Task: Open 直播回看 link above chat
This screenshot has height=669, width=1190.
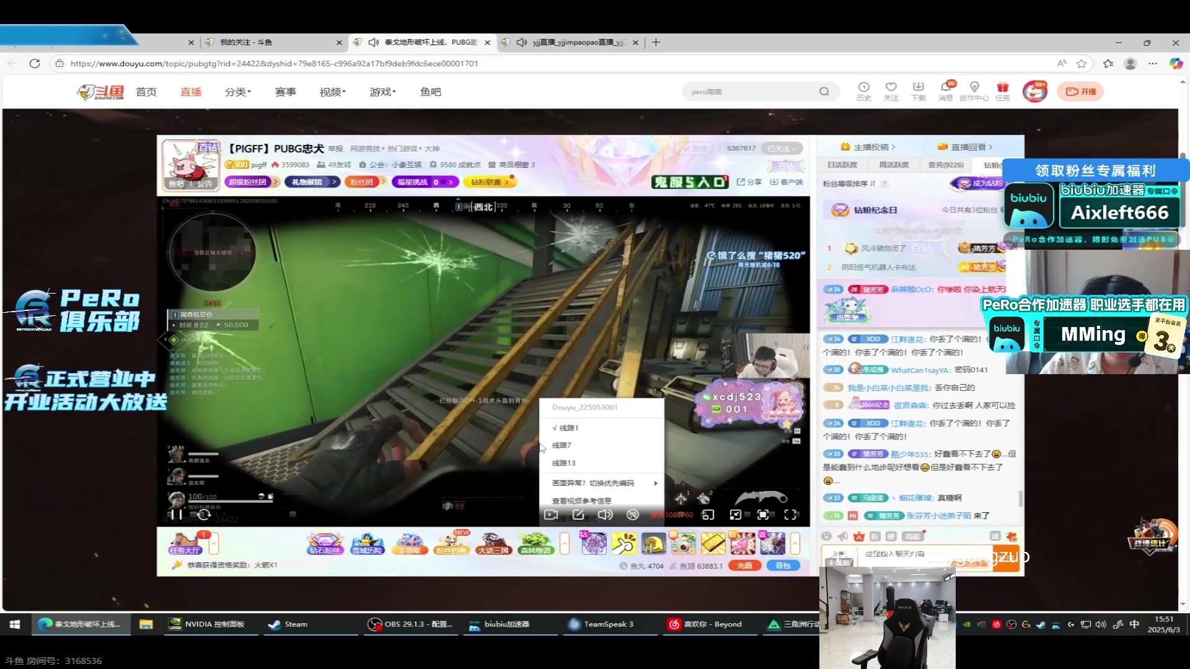Action: (965, 147)
